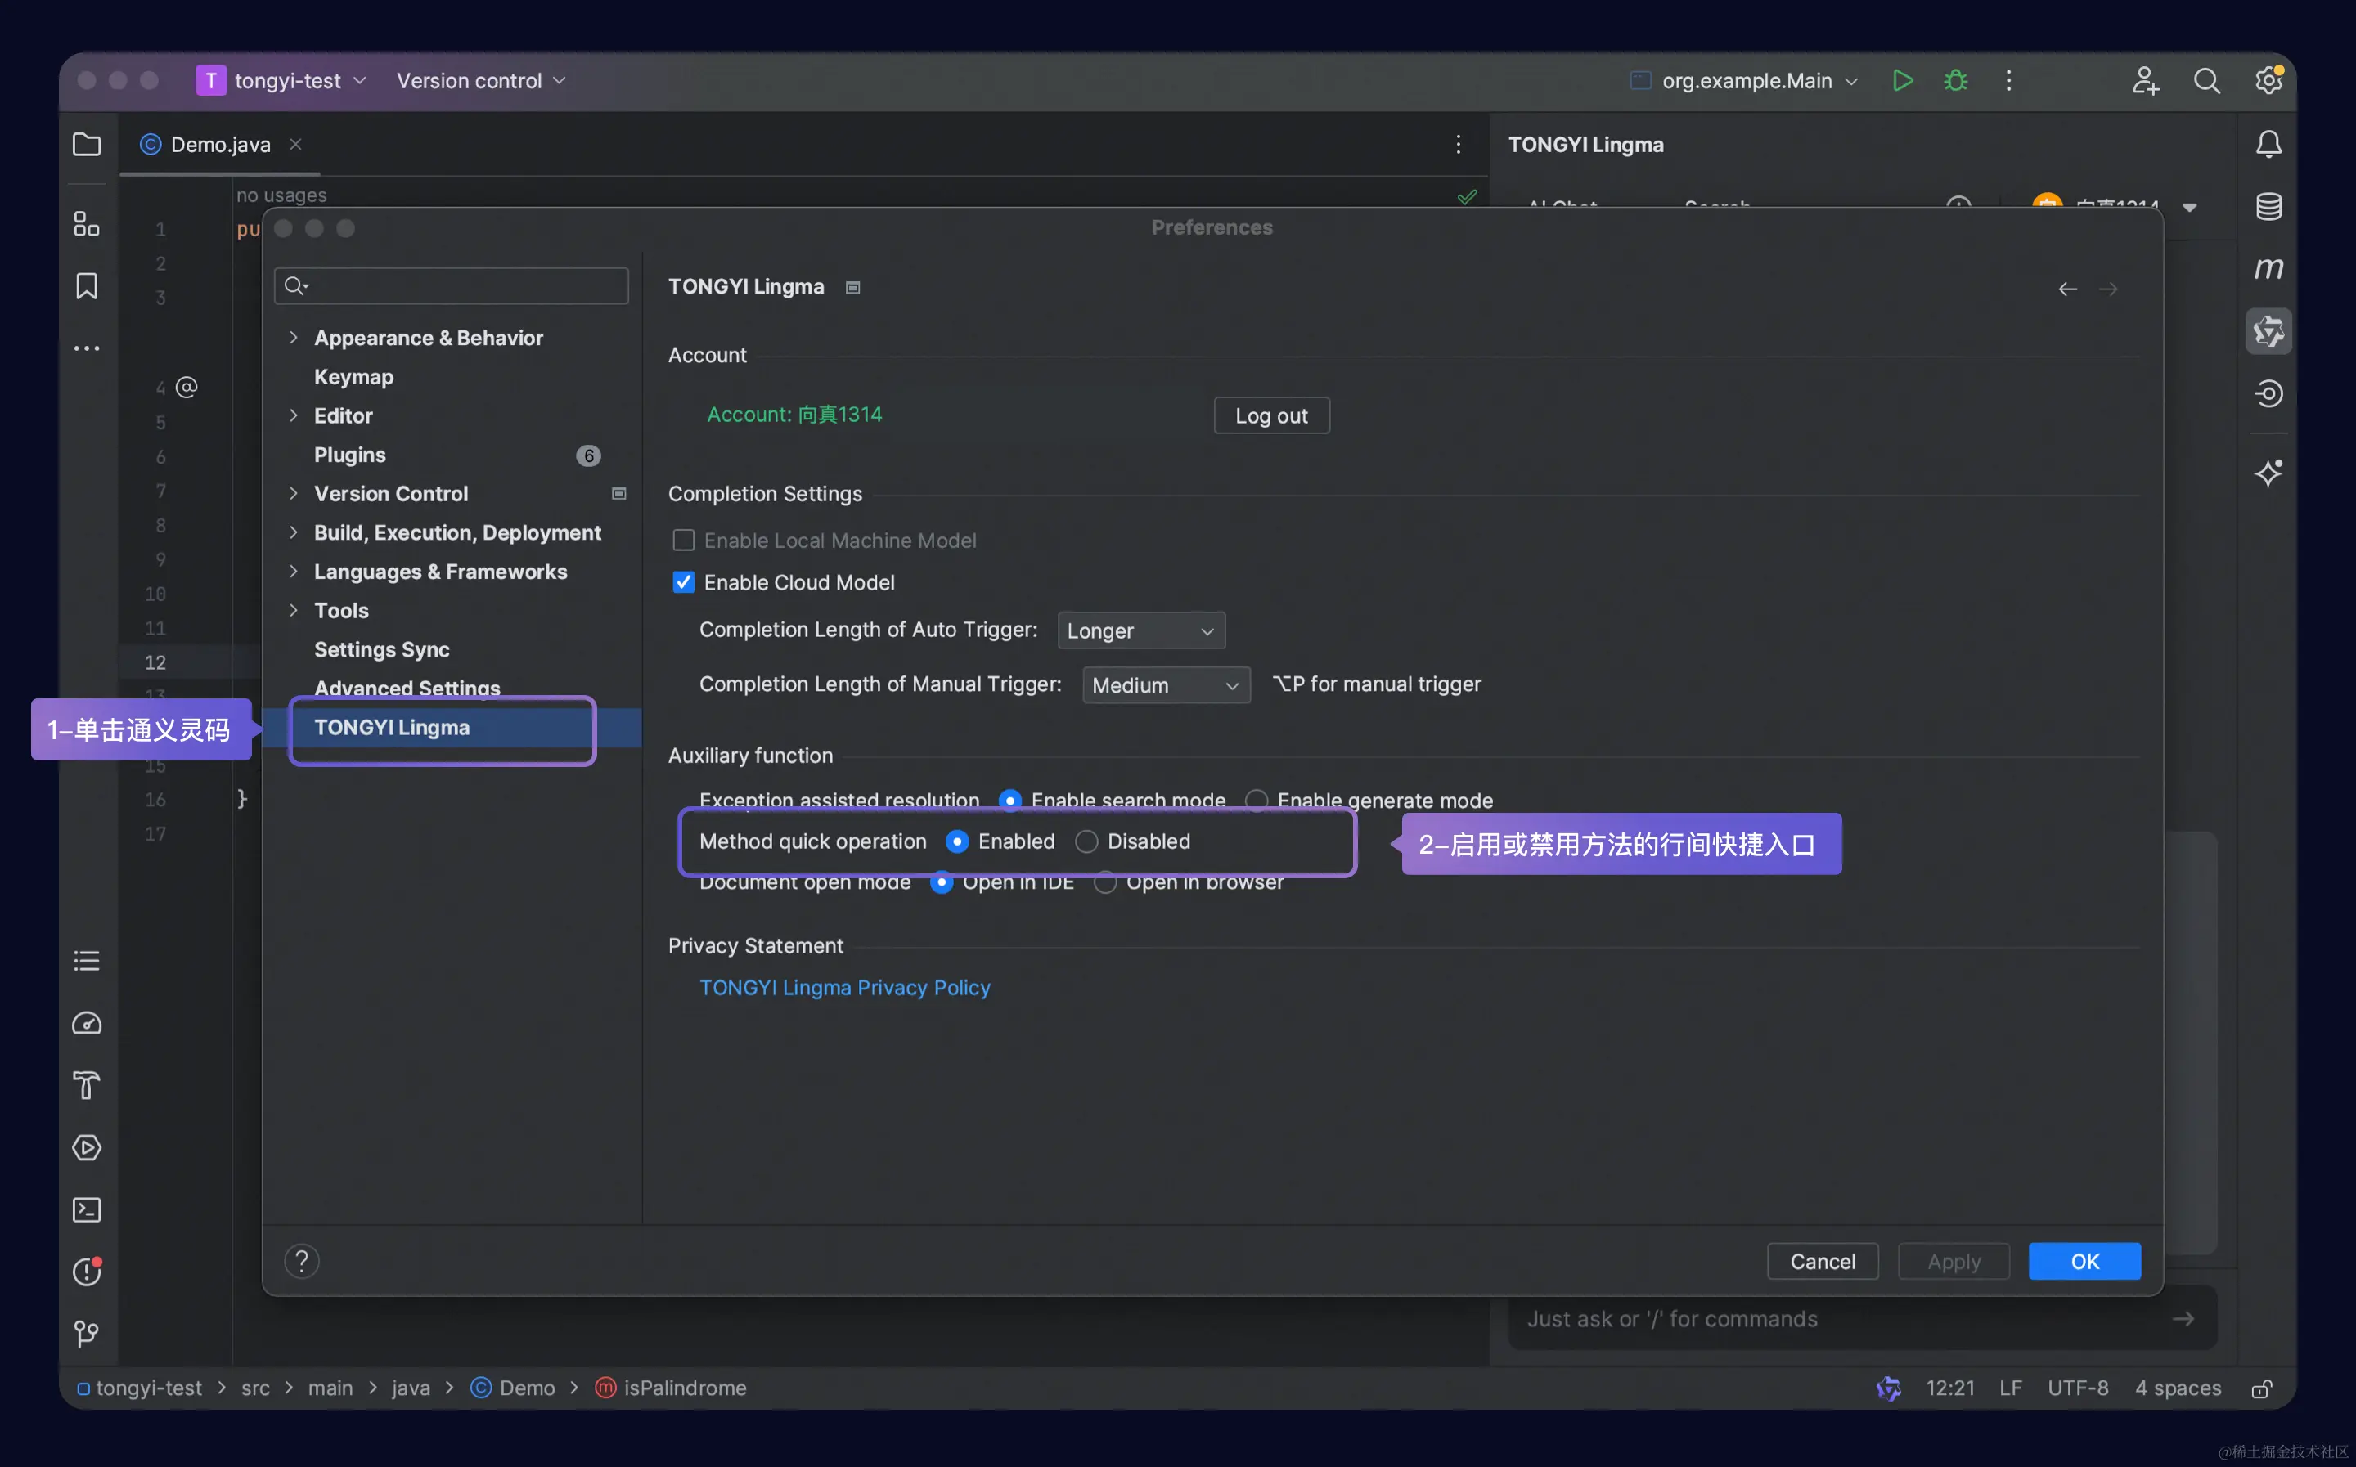Image resolution: width=2356 pixels, height=1467 pixels.
Task: Click the Notifications bell icon
Action: pyautogui.click(x=2268, y=145)
